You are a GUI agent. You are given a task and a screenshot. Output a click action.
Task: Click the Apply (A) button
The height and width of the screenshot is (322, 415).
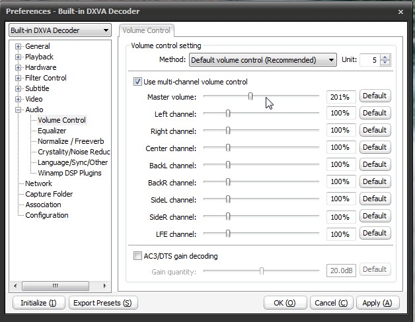pos(378,303)
